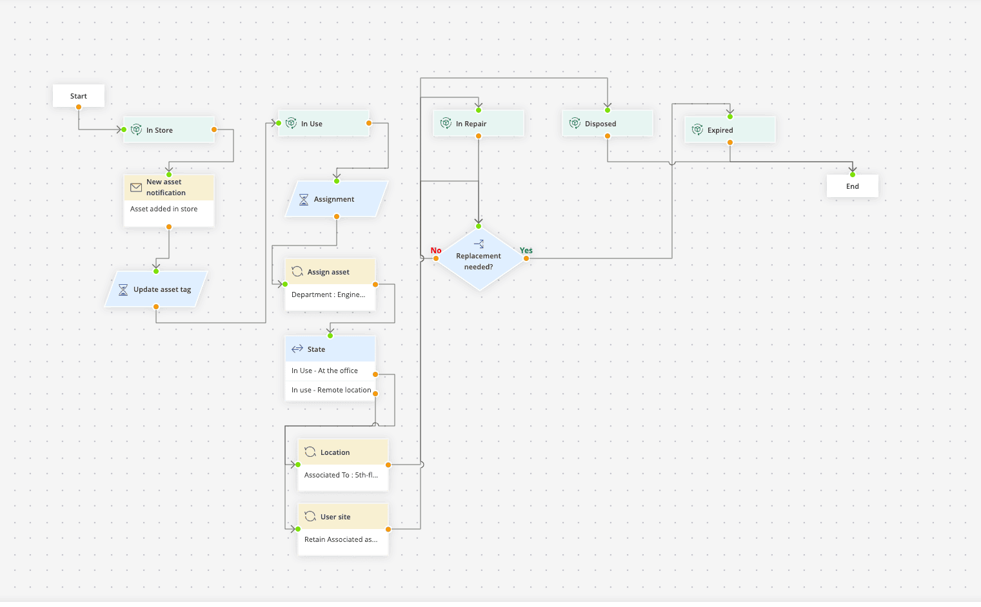Click the state icon inside the In Store node
981x607 pixels.
137,130
